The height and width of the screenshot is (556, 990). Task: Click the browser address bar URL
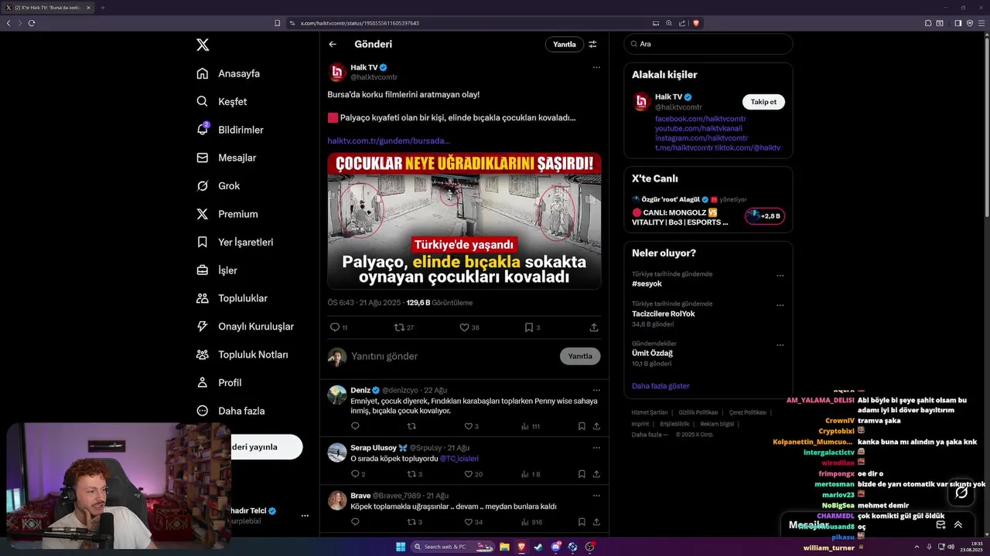[x=360, y=23]
